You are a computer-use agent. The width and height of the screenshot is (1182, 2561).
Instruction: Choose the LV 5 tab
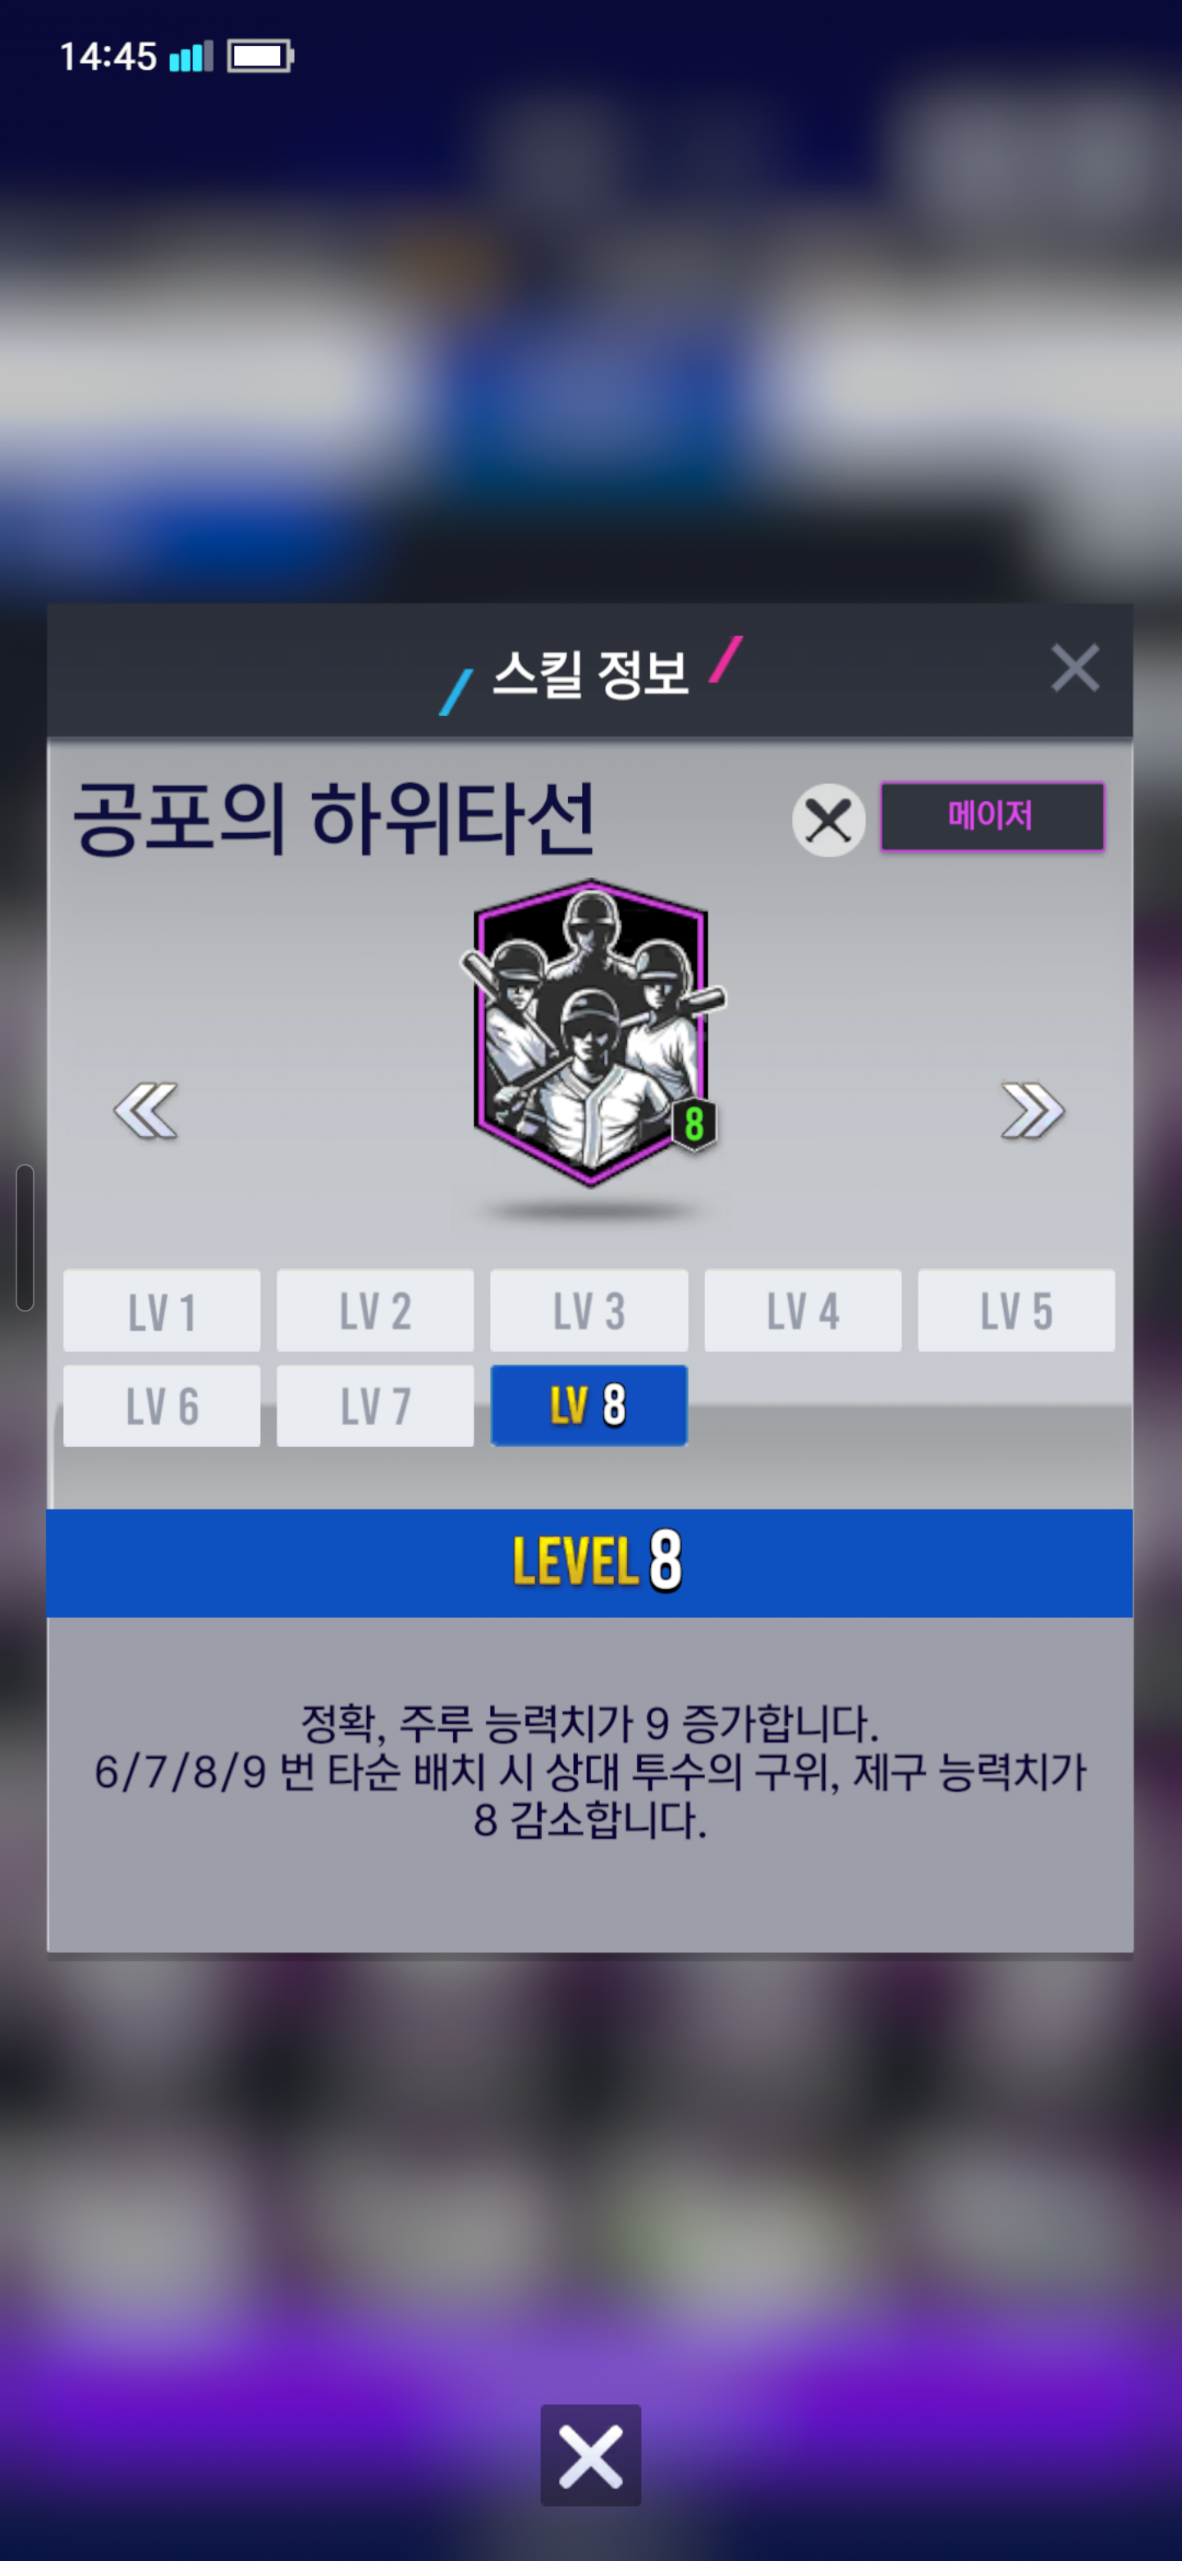pyautogui.click(x=1016, y=1310)
